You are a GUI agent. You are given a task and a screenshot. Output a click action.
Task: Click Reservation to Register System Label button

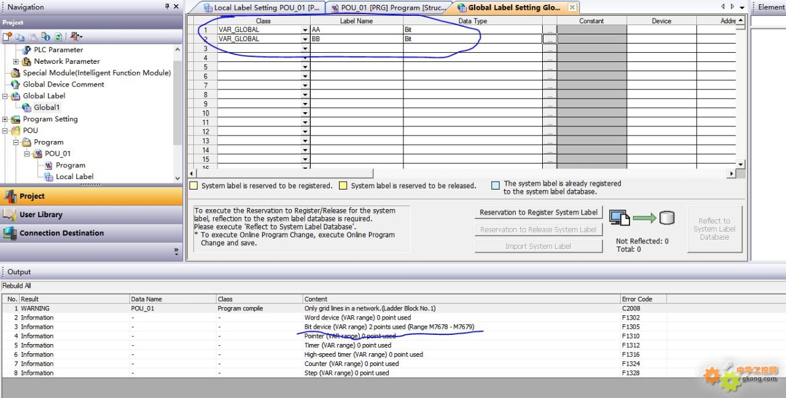pos(539,212)
